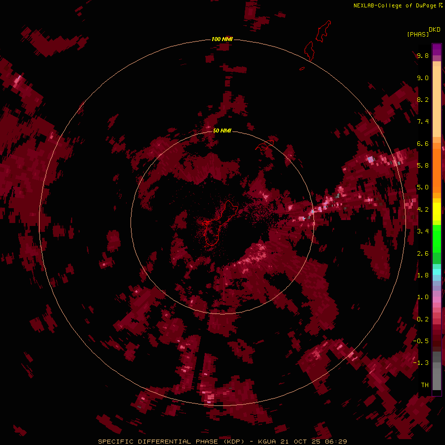
Task: Click the 1.8 scale value
Action: [x=423, y=275]
